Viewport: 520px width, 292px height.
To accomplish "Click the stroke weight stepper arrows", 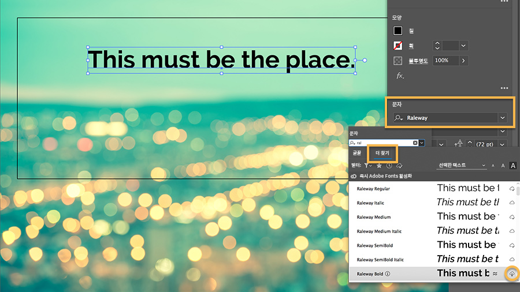I will [x=437, y=46].
